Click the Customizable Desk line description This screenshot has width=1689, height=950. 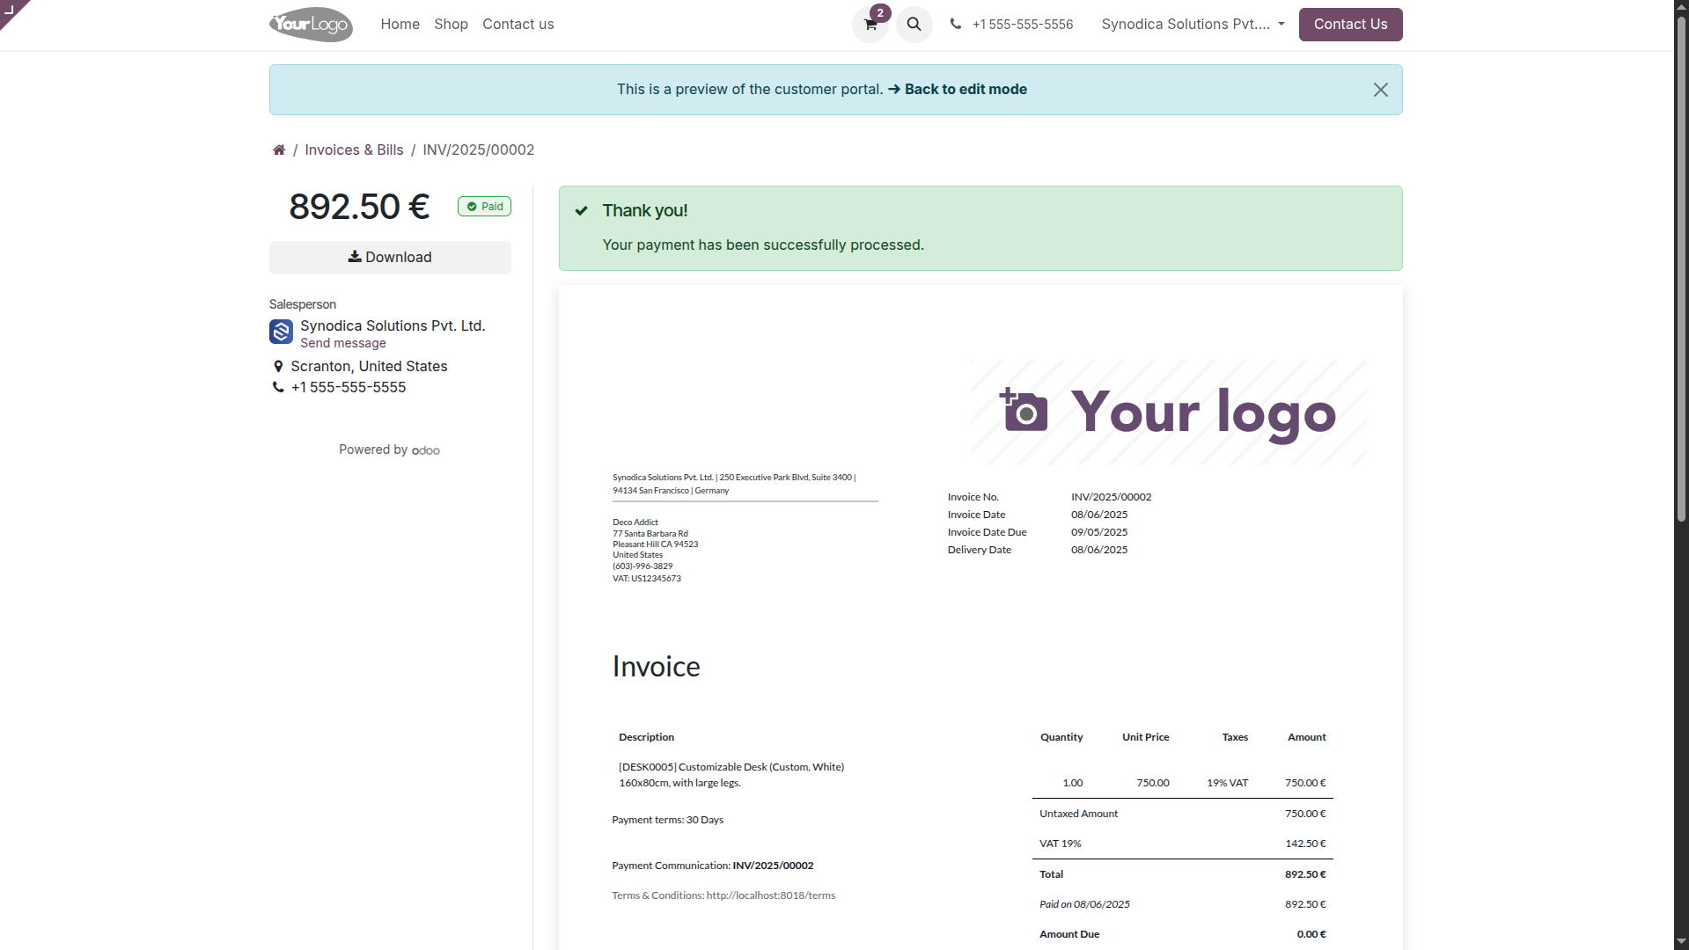731,775
